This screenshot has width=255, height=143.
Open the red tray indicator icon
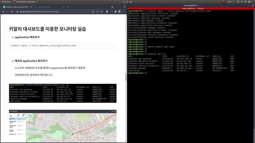pos(224,2)
